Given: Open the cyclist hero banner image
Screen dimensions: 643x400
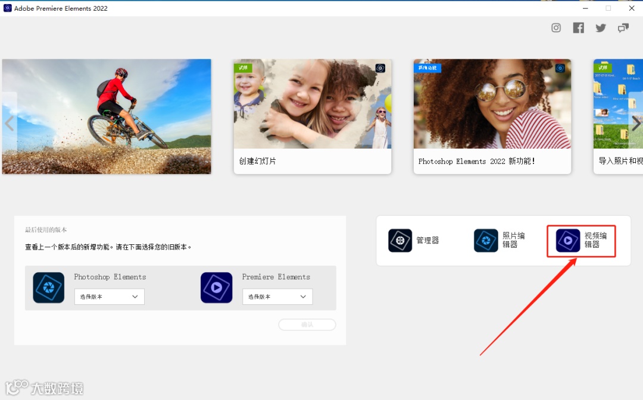Looking at the screenshot, I should tap(107, 116).
